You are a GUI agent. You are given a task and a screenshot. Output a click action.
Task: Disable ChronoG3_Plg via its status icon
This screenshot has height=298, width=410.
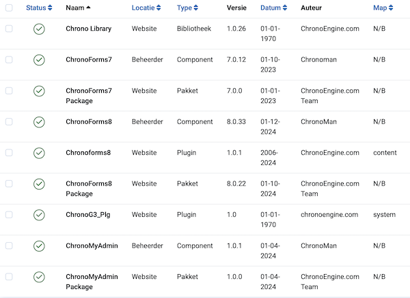click(x=39, y=215)
